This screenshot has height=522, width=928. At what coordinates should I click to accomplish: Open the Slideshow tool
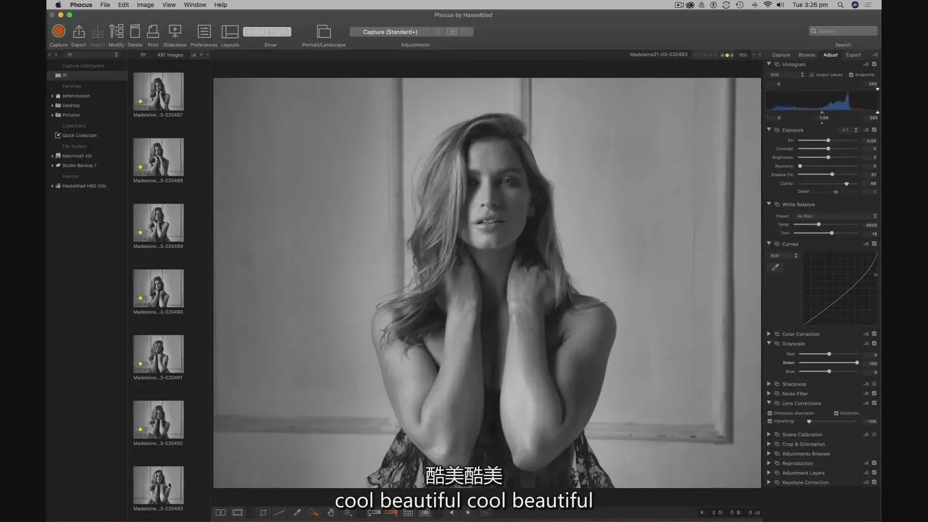point(174,32)
